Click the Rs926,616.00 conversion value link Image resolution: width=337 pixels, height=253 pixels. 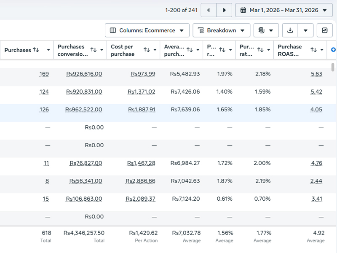pyautogui.click(x=84, y=74)
